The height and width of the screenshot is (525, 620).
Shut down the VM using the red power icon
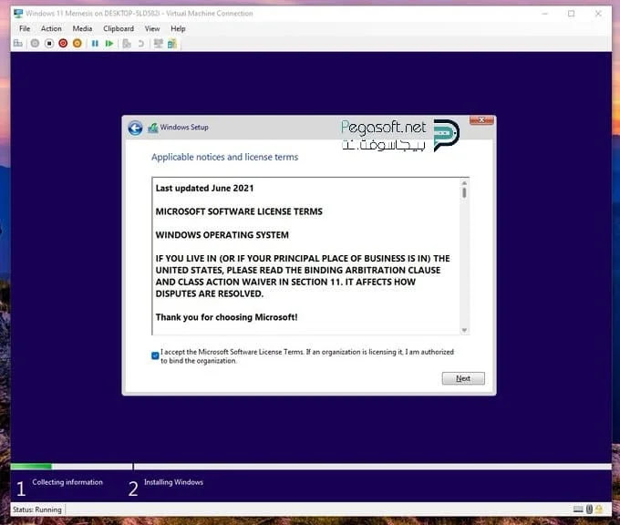(63, 44)
